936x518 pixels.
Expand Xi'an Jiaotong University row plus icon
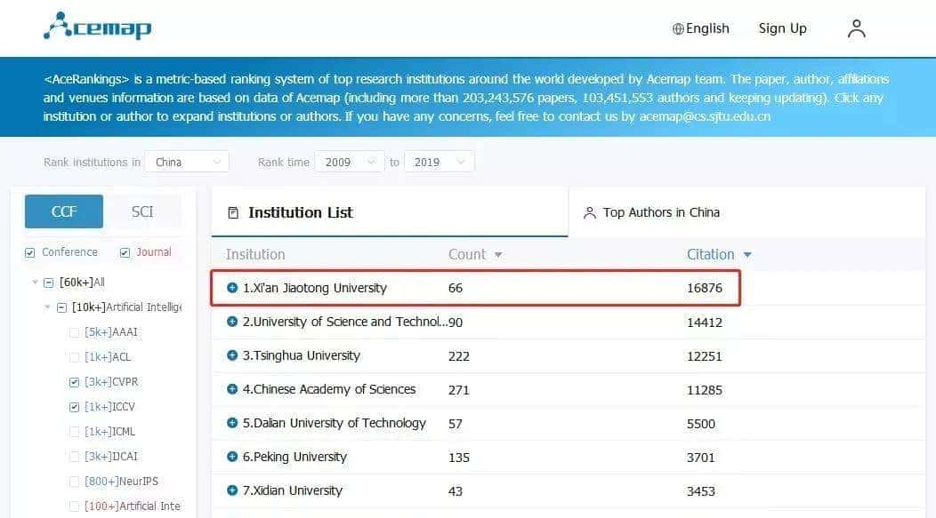[232, 288]
